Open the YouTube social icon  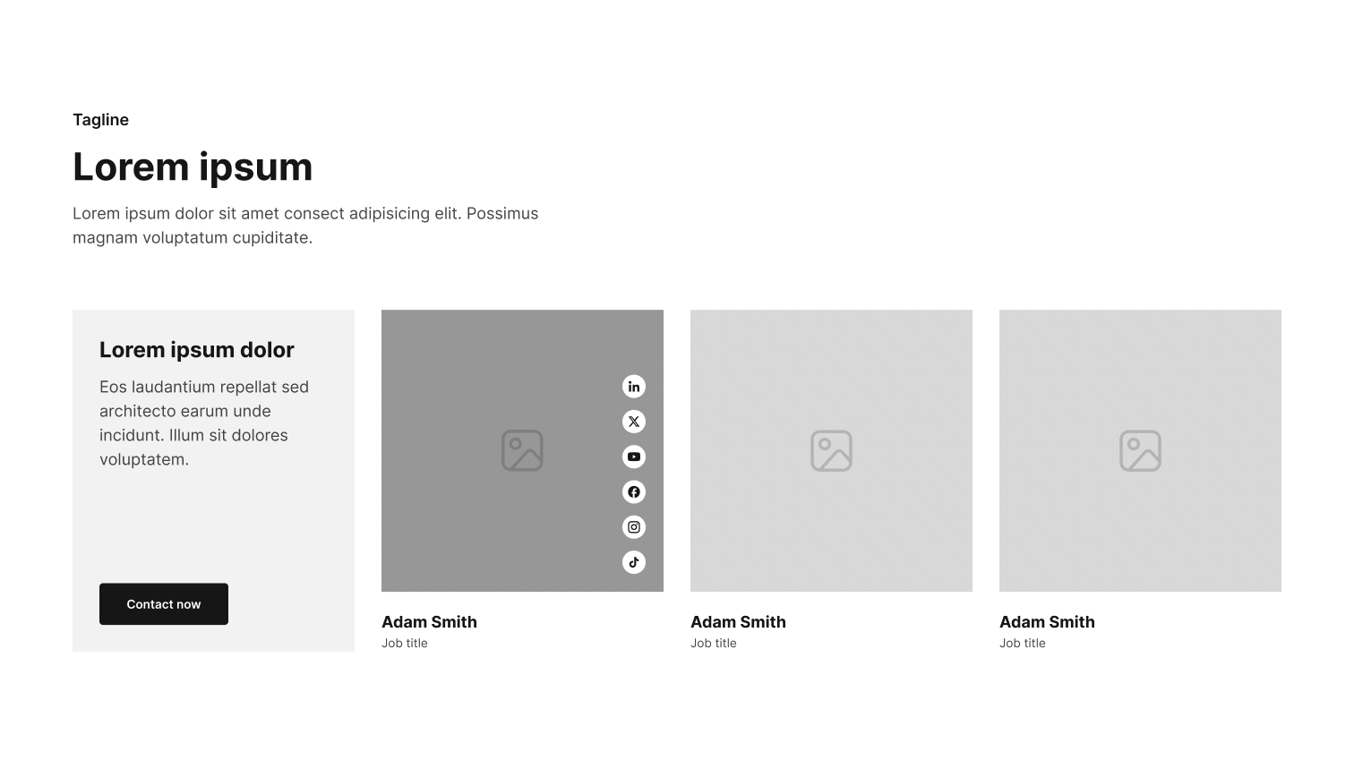(x=634, y=457)
